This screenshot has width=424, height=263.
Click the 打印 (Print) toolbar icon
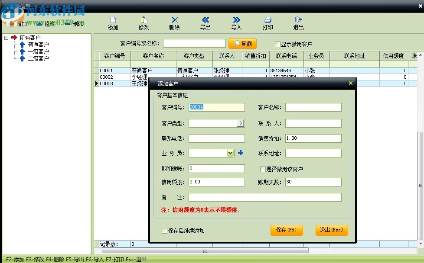tap(267, 23)
